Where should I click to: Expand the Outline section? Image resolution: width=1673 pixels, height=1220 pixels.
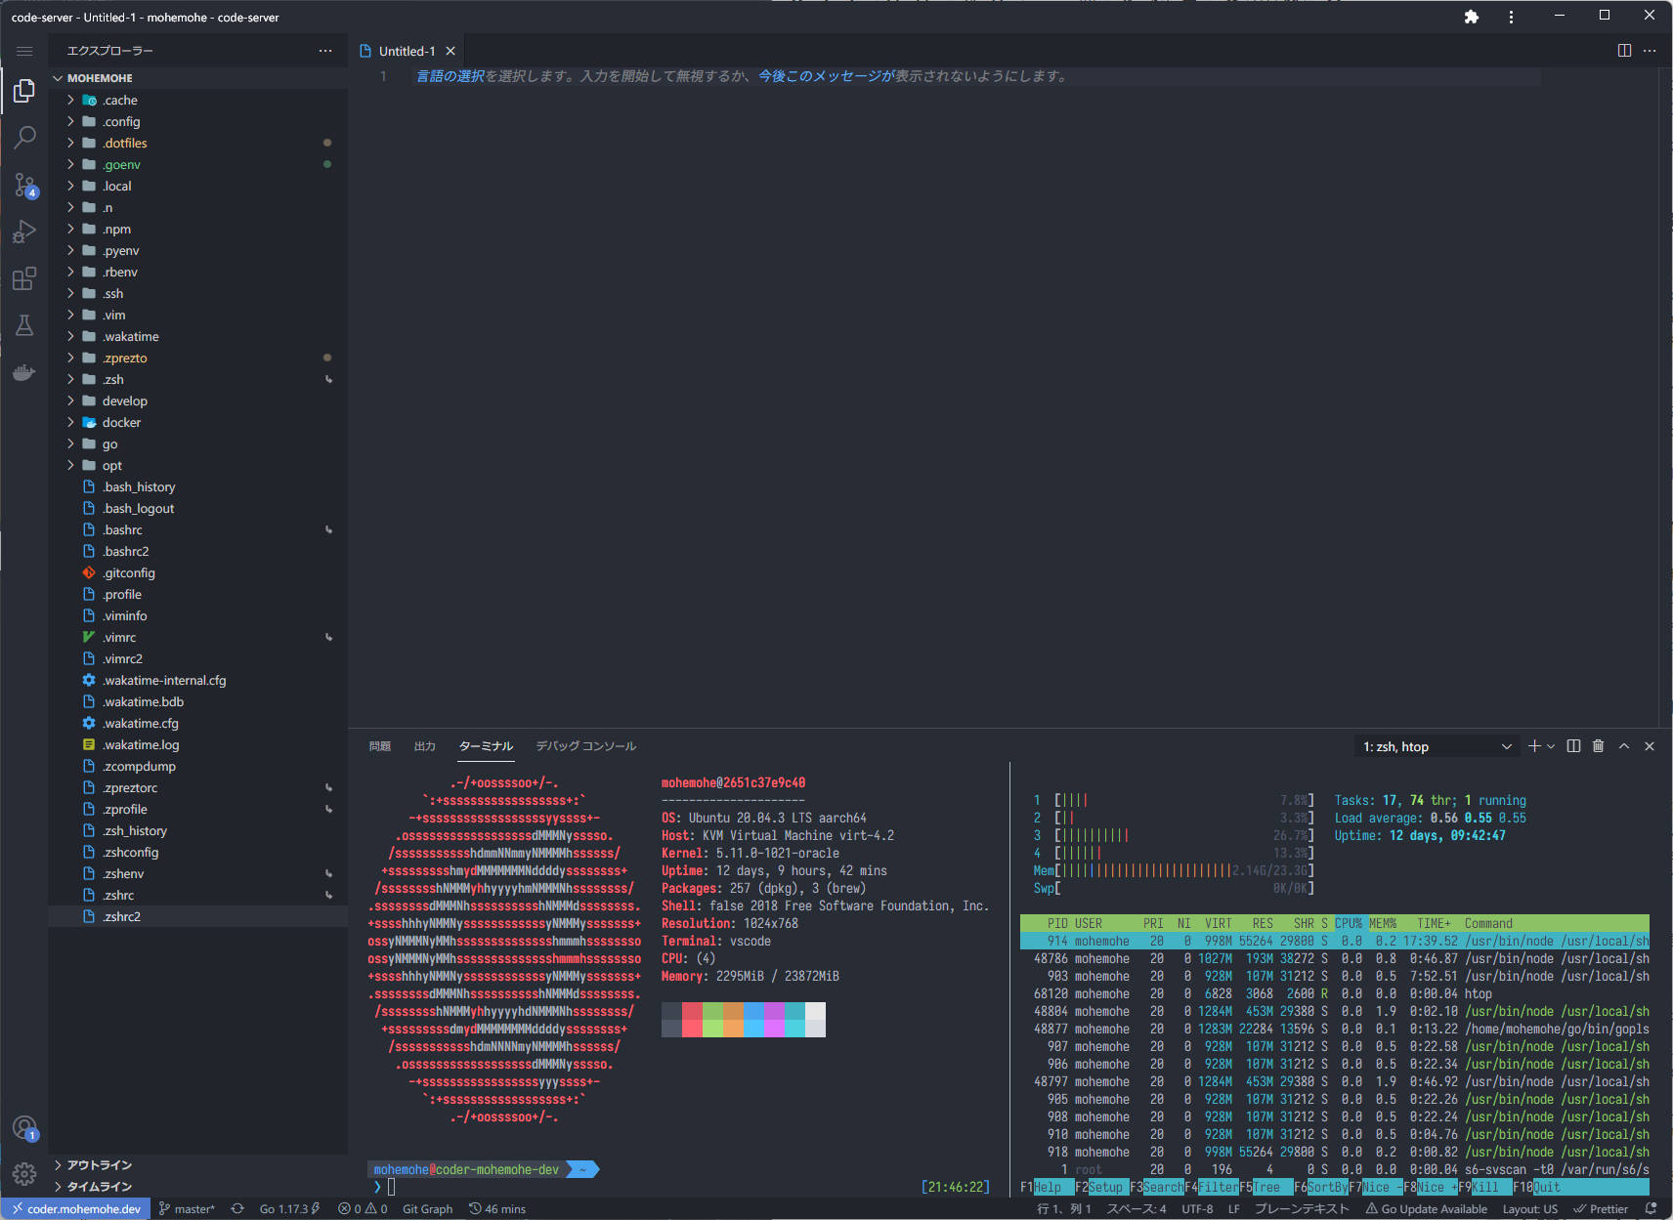[x=197, y=1165]
